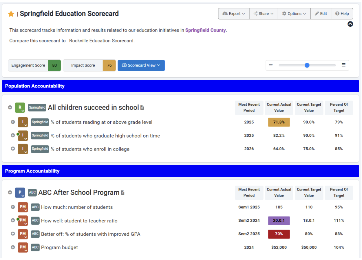Click the slider handle in the zoom control
Screen dimensions: 362x260
pyautogui.click(x=307, y=65)
